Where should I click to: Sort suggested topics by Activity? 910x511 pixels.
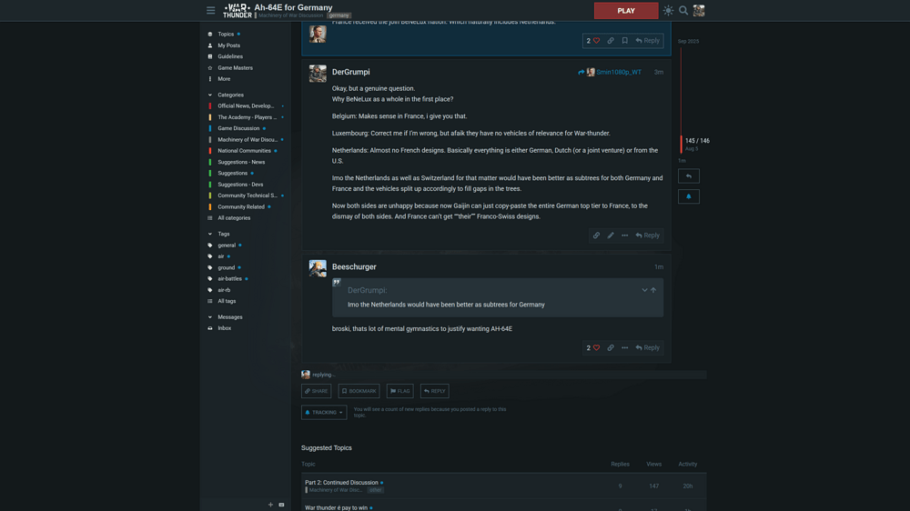(x=688, y=464)
